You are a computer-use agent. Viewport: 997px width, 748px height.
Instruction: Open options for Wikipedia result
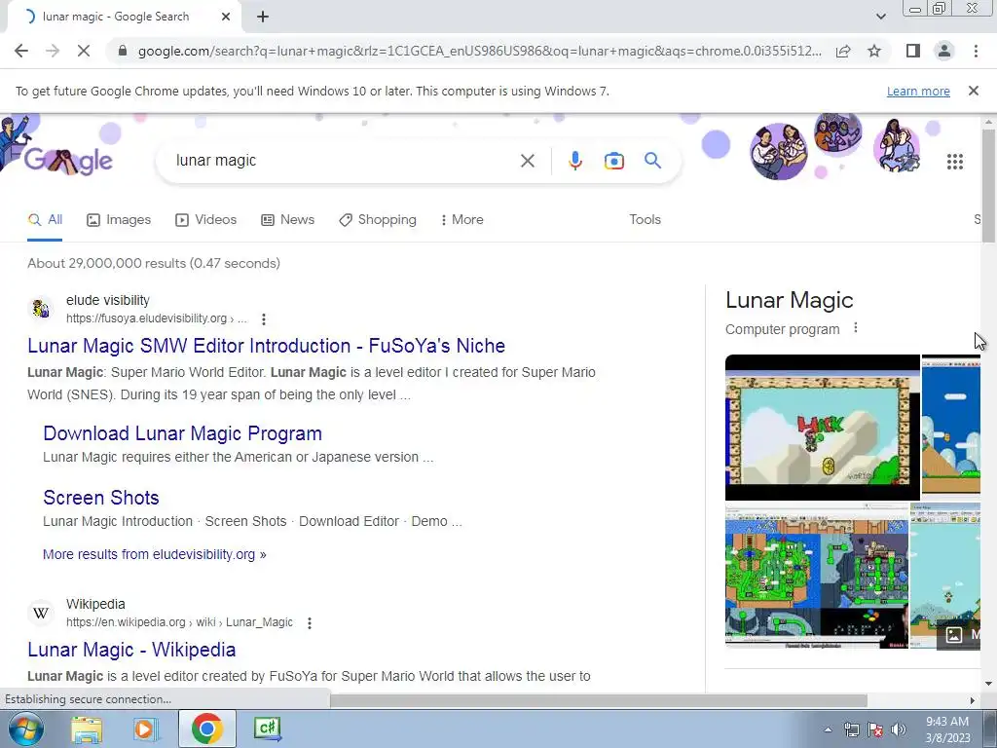click(309, 622)
